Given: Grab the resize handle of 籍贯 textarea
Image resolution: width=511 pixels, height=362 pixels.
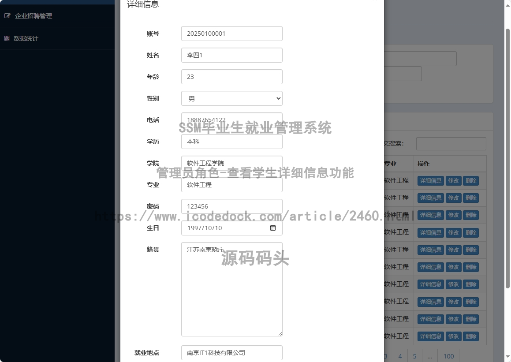Looking at the screenshot, I should click(x=280, y=334).
